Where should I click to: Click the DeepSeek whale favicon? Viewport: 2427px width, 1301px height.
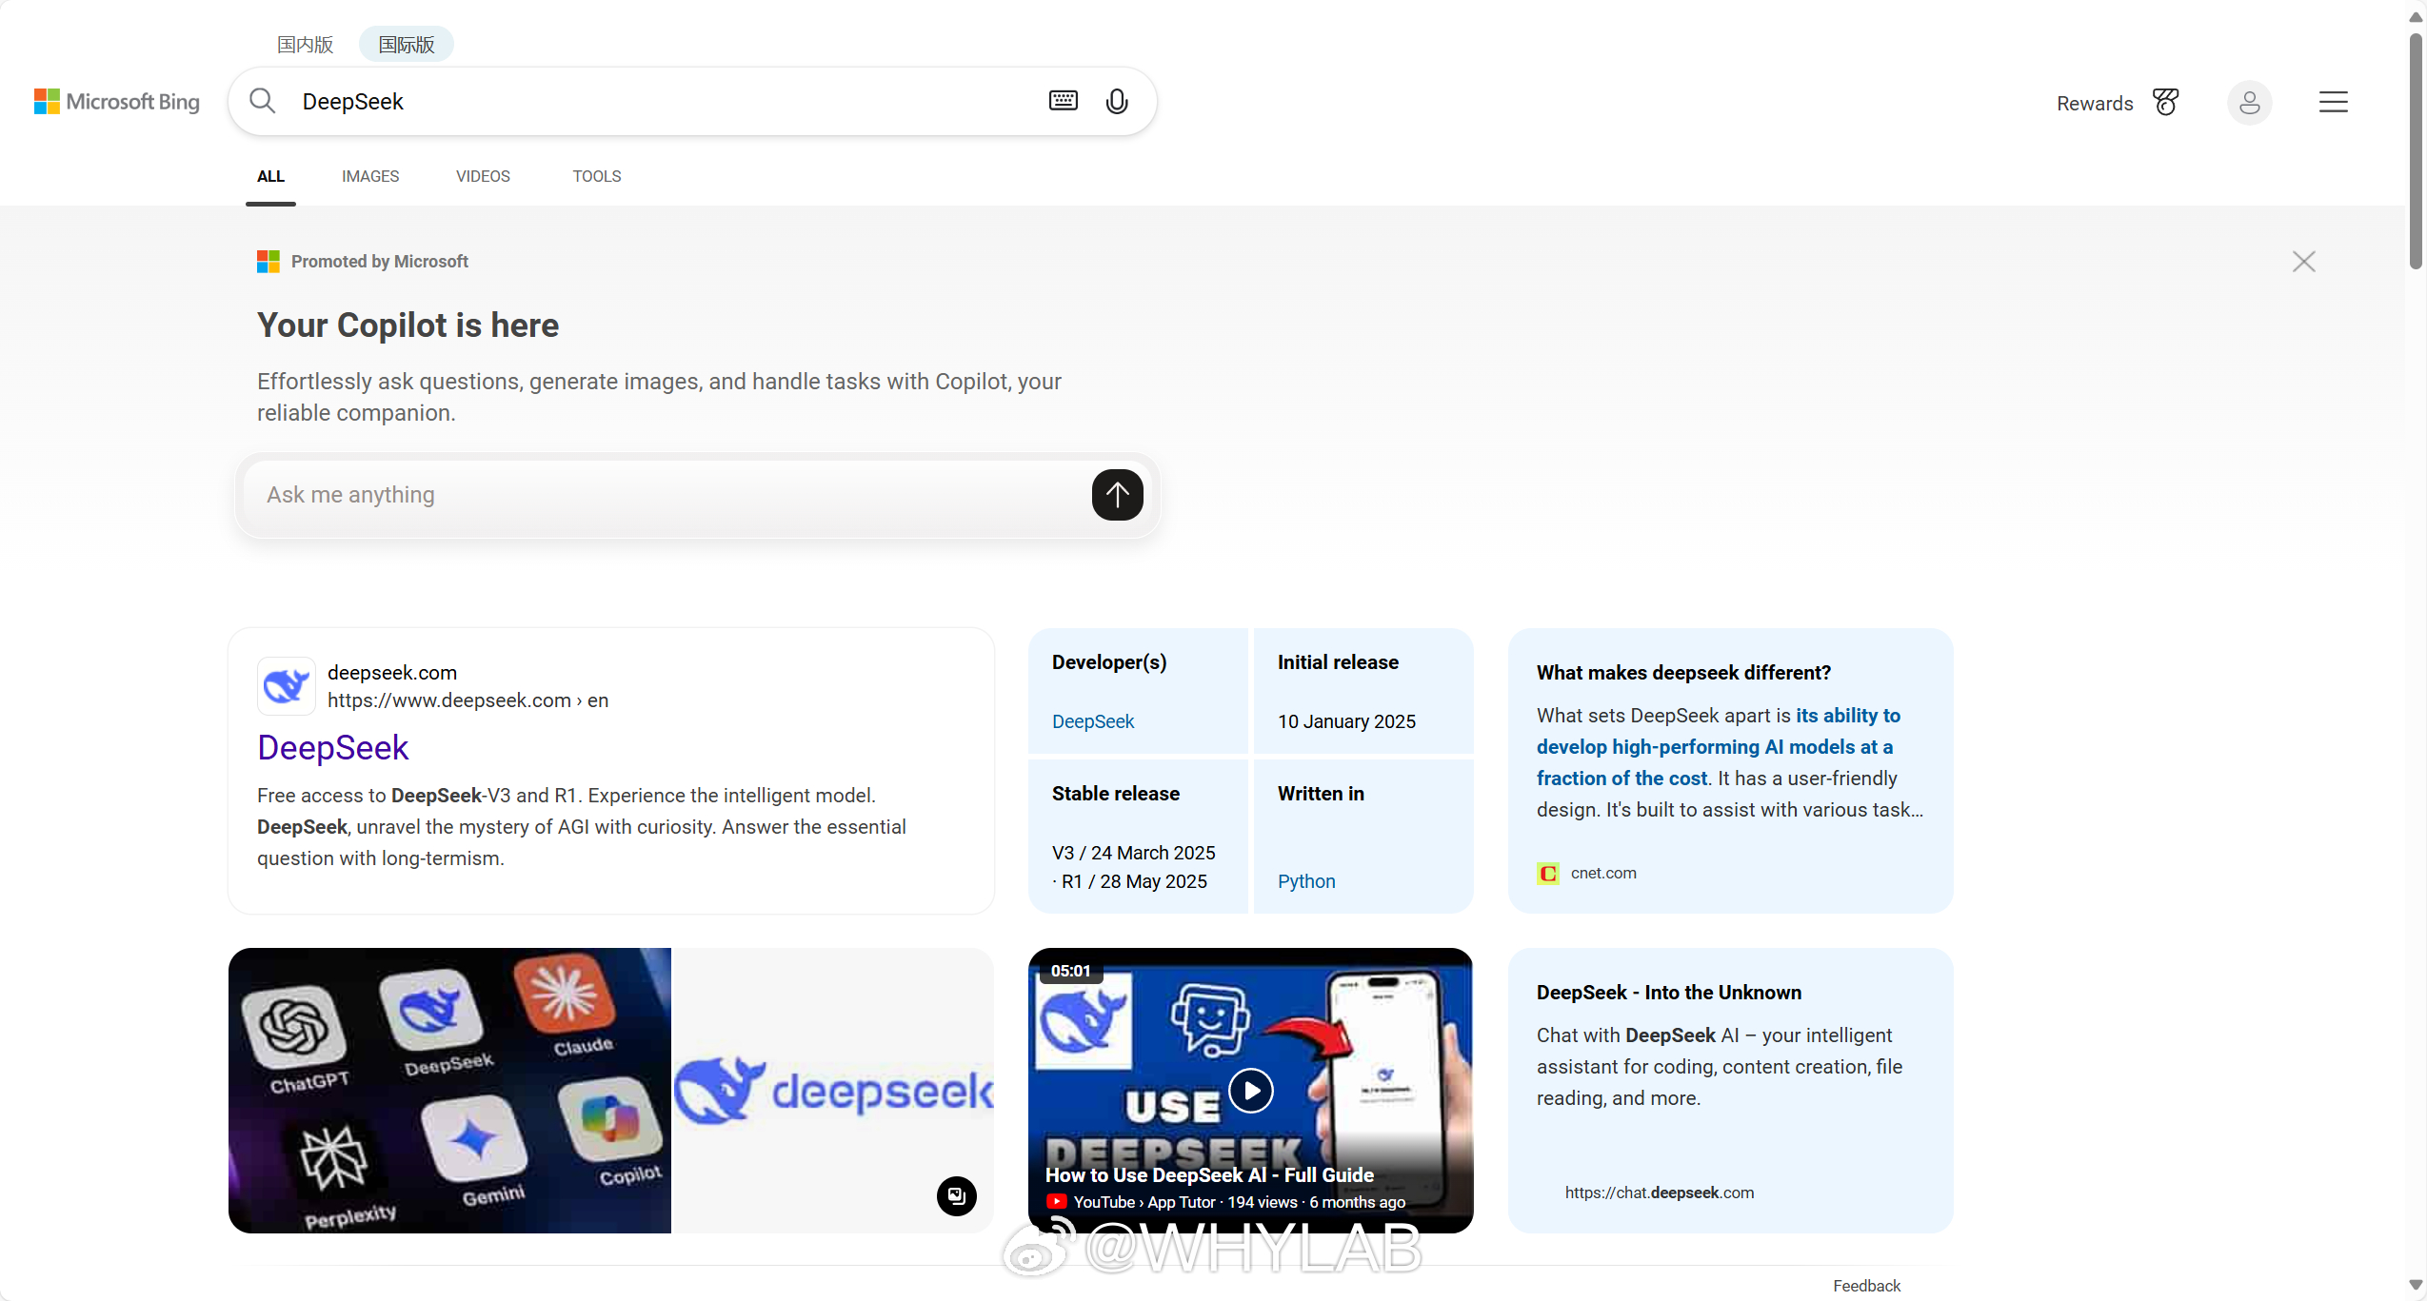286,685
